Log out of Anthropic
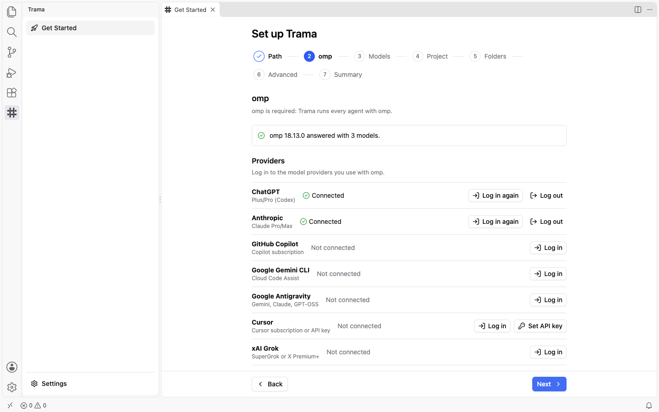This screenshot has height=412, width=659. point(546,222)
